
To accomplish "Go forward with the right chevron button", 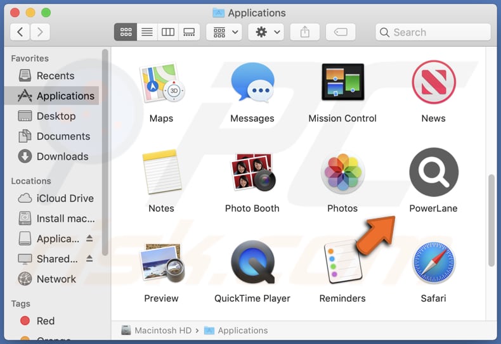I will [x=40, y=32].
